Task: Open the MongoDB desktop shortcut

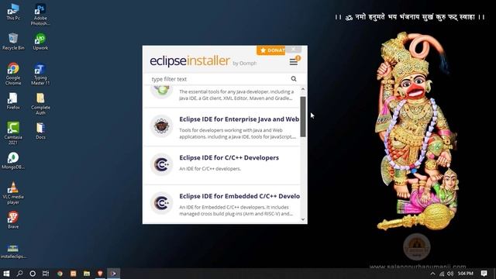Action: (x=13, y=160)
